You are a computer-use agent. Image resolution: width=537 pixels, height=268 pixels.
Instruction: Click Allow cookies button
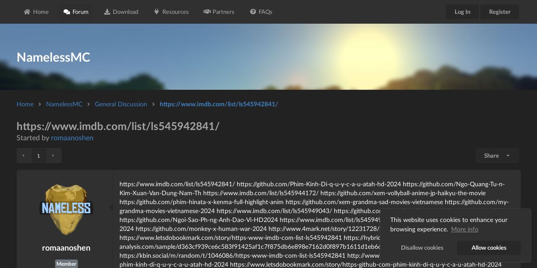(x=489, y=247)
